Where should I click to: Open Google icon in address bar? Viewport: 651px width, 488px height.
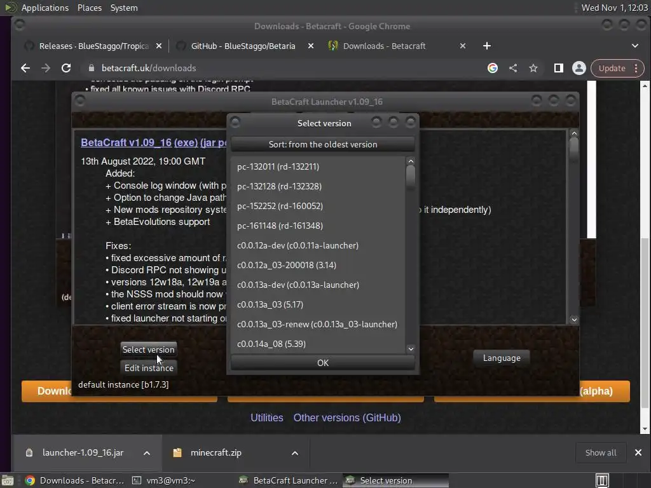pos(493,68)
